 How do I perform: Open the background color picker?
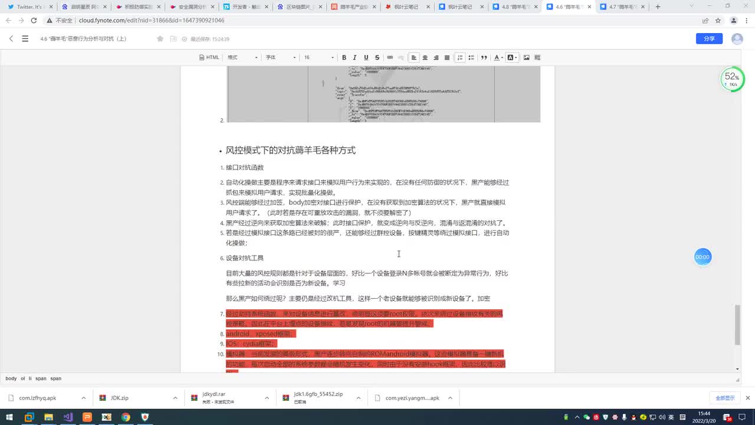tap(512, 57)
